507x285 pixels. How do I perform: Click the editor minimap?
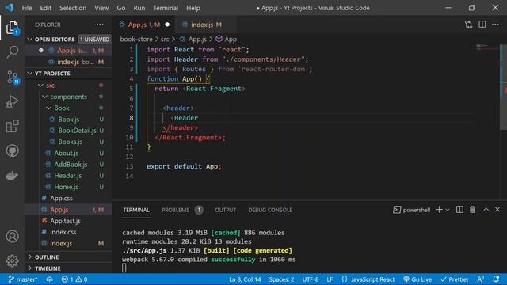(x=486, y=48)
